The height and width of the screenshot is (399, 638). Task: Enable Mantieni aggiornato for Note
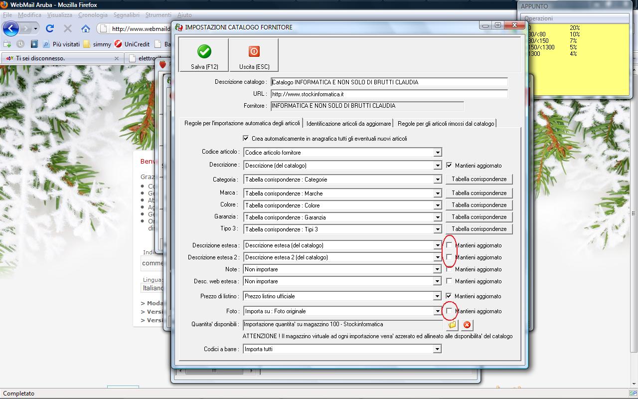pos(449,269)
